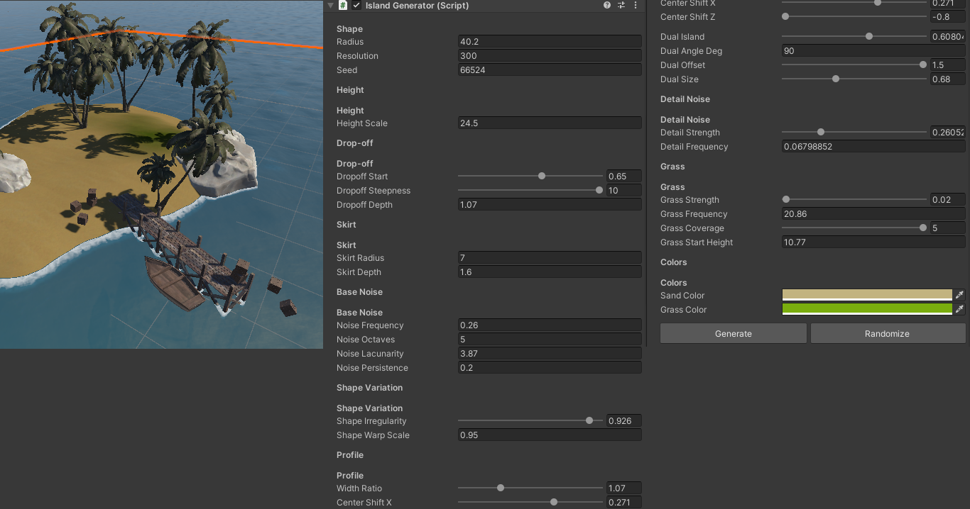Collapse the Island Generator component foldout
The height and width of the screenshot is (509, 970).
click(x=330, y=5)
